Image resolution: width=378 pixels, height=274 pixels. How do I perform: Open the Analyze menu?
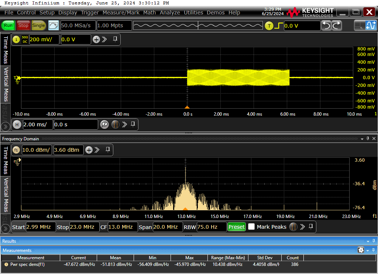coord(170,13)
